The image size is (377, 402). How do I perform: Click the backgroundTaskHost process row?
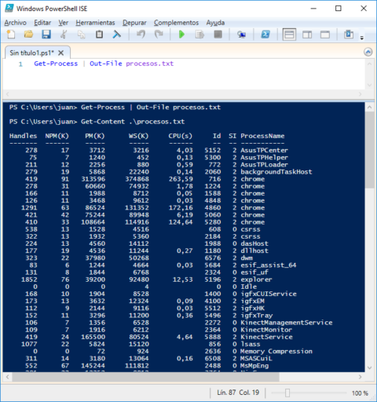point(161,172)
